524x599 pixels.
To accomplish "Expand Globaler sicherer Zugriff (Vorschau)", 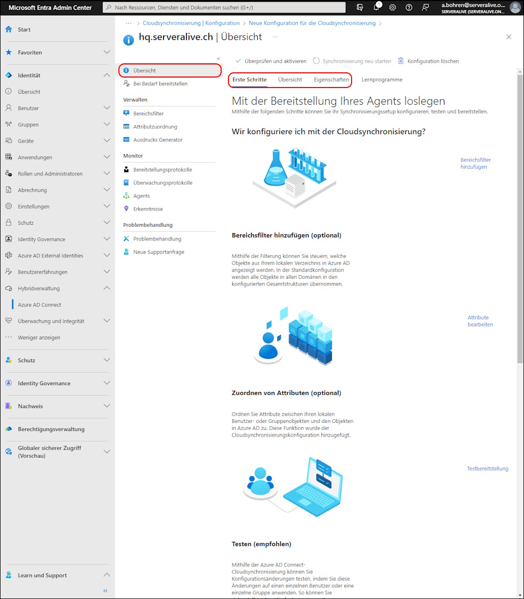I will (107, 452).
